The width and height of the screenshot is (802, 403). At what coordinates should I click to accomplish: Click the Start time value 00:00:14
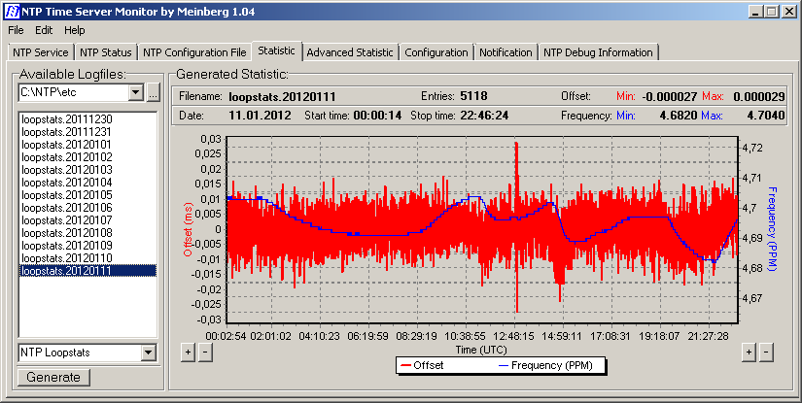[377, 116]
